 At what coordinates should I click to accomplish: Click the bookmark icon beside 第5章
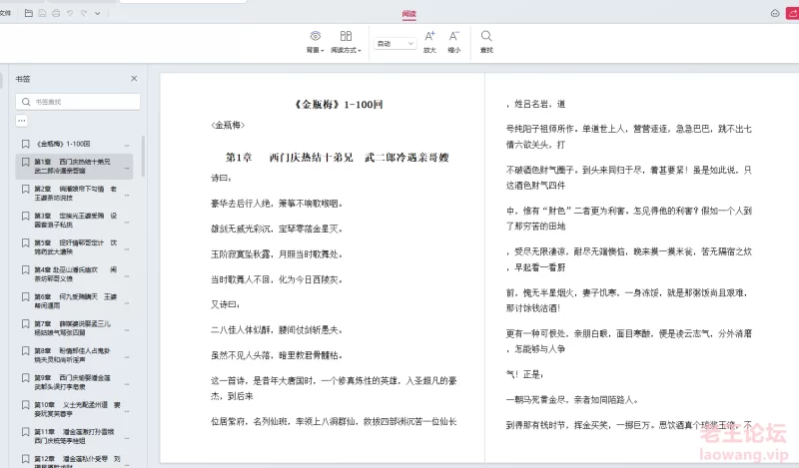(26, 242)
